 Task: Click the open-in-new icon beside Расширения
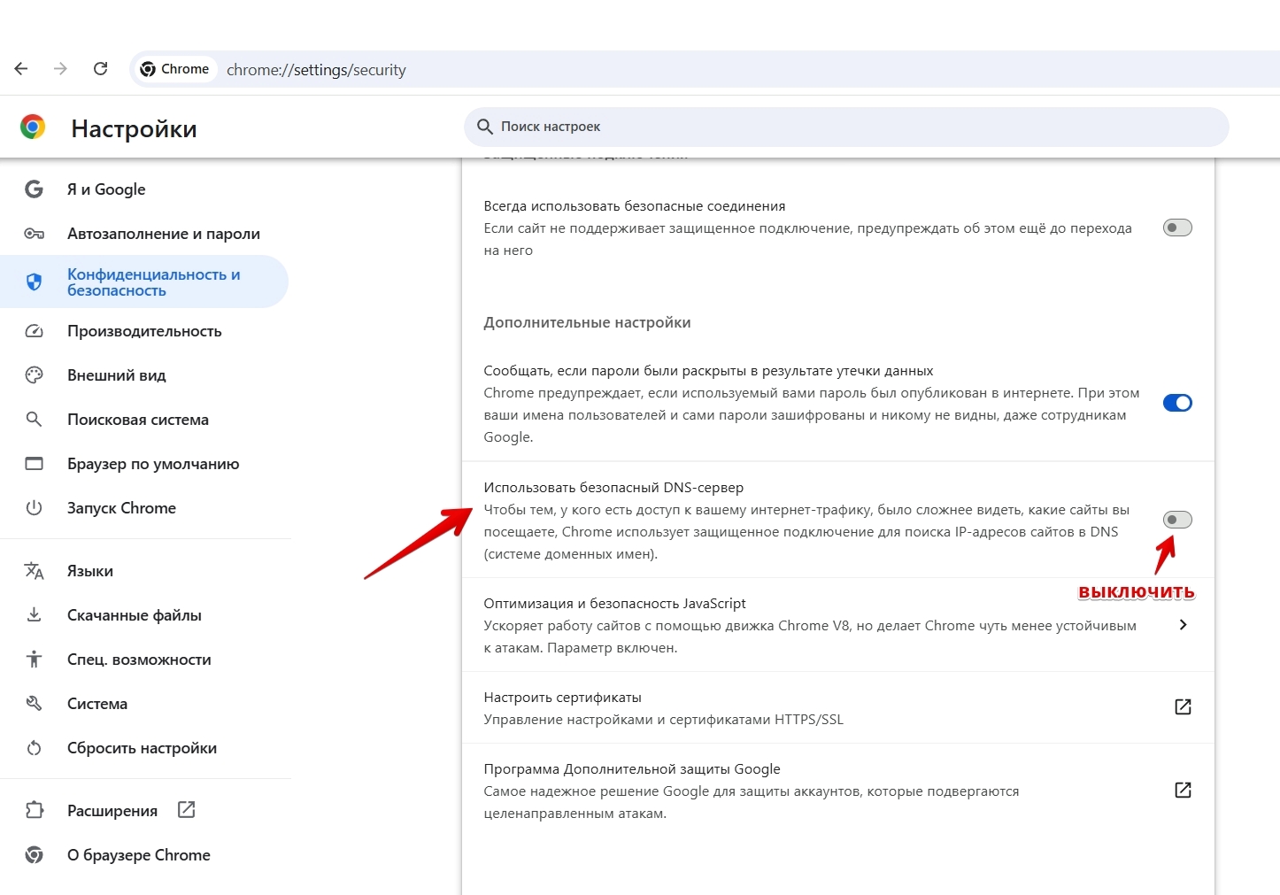[x=186, y=810]
